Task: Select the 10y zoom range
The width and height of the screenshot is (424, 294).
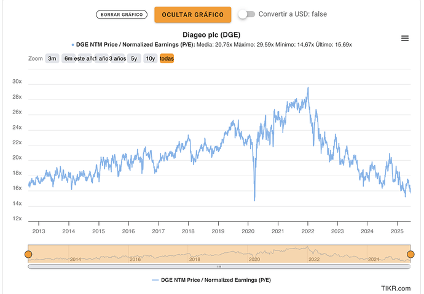Action: tap(151, 58)
